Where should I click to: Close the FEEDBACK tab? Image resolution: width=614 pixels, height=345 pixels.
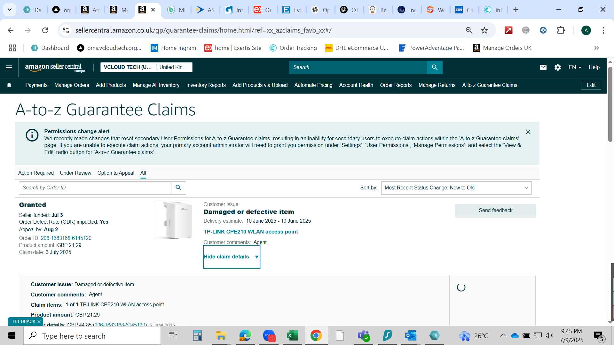click(39, 322)
